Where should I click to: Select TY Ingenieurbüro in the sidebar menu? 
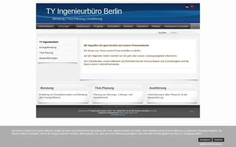[49, 42]
